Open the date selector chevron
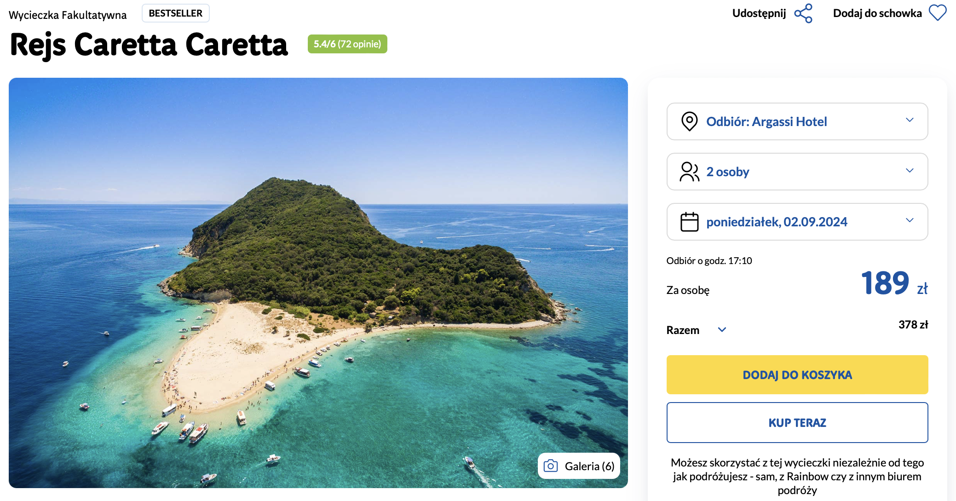The image size is (956, 501). [909, 220]
